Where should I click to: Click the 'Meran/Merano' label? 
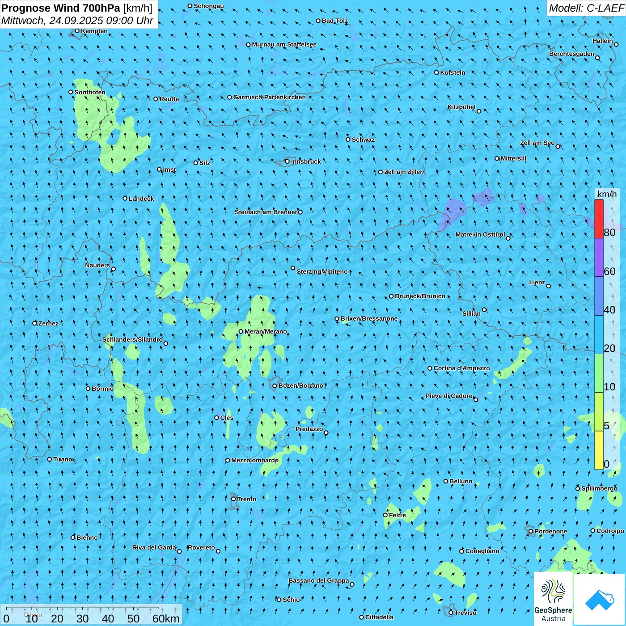pos(266,331)
